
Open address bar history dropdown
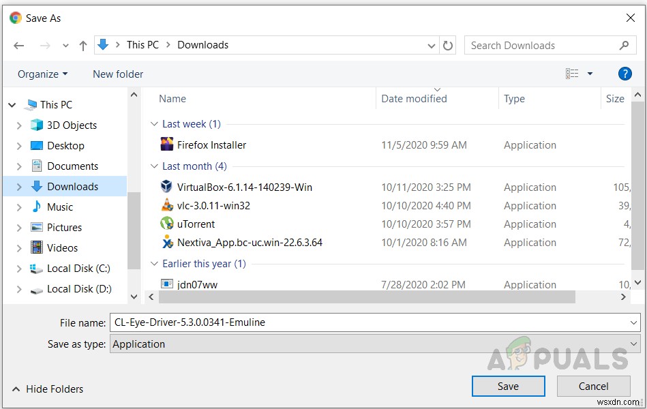(x=431, y=46)
